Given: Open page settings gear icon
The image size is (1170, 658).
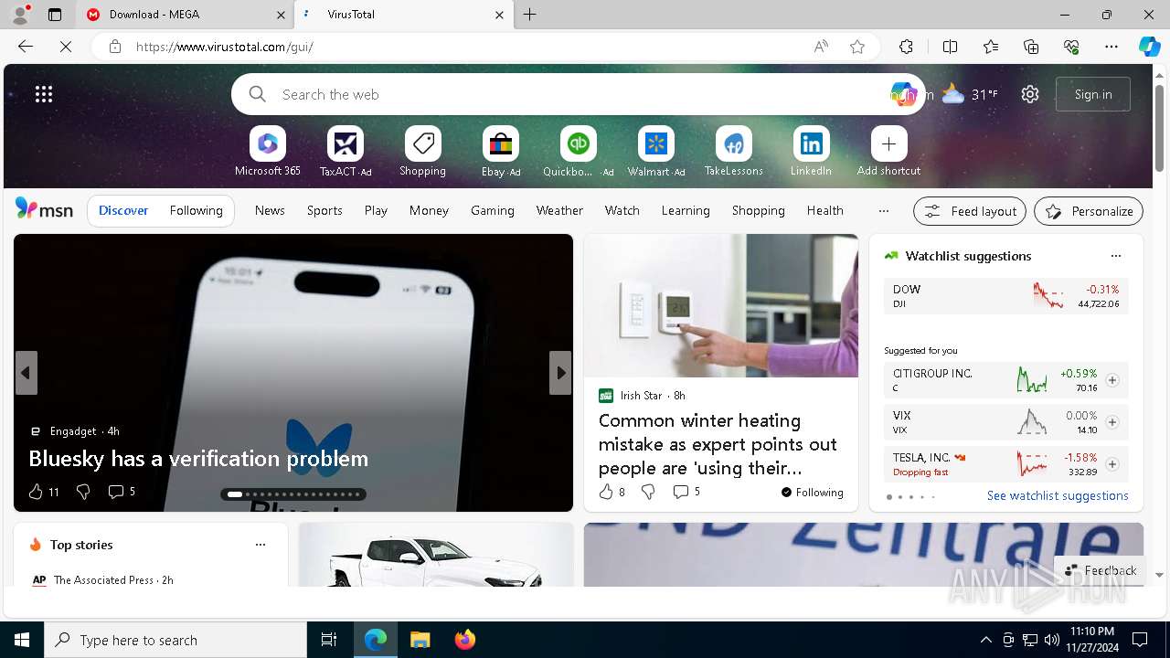Looking at the screenshot, I should tap(1030, 94).
